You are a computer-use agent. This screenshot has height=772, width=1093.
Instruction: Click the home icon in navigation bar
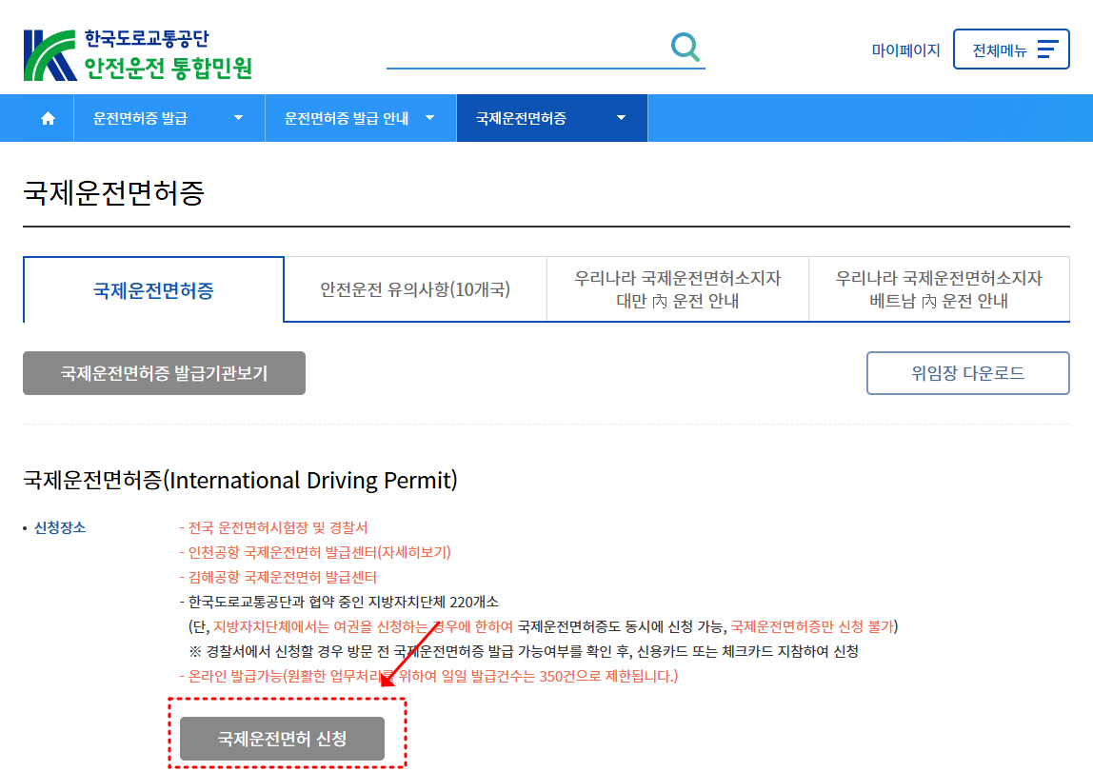[49, 118]
